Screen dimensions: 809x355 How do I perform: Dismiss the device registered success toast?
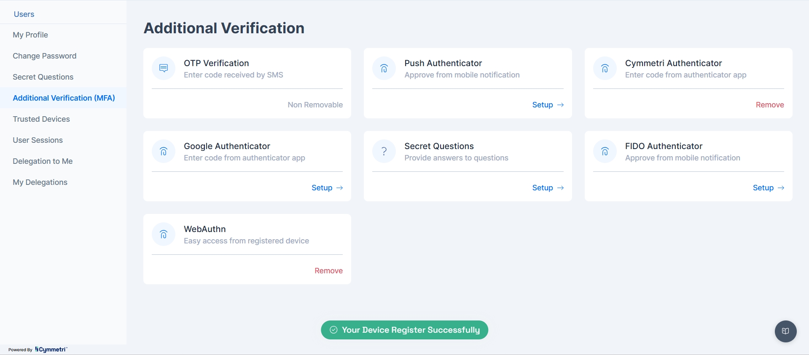(x=404, y=330)
